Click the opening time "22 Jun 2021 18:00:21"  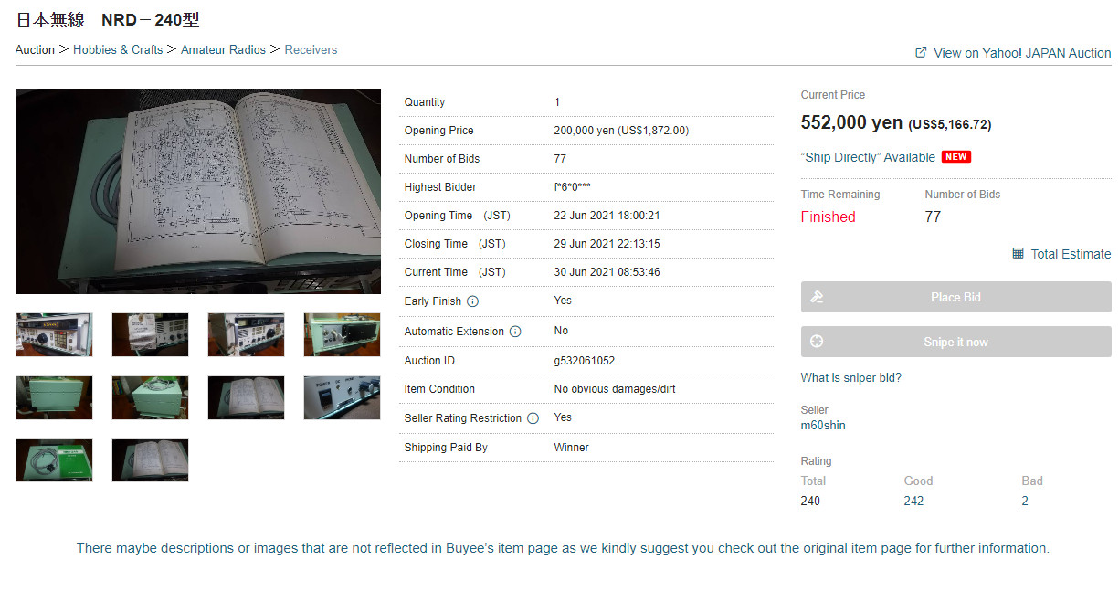tap(607, 216)
